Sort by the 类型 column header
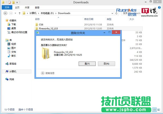The height and width of the screenshot is (114, 163). 109,19
